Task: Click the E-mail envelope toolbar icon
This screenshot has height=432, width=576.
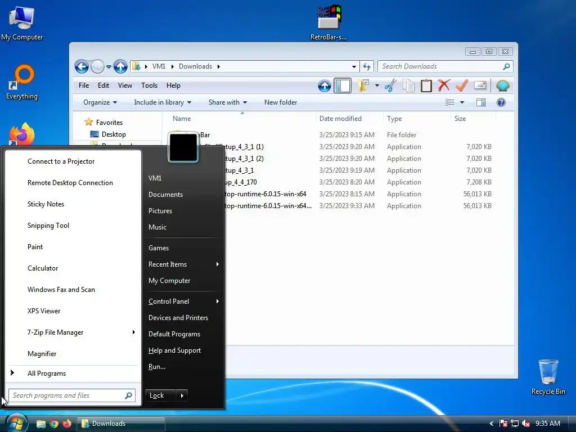Action: click(480, 85)
